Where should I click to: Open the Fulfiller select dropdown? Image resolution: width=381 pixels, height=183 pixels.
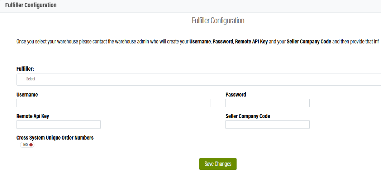click(199, 80)
